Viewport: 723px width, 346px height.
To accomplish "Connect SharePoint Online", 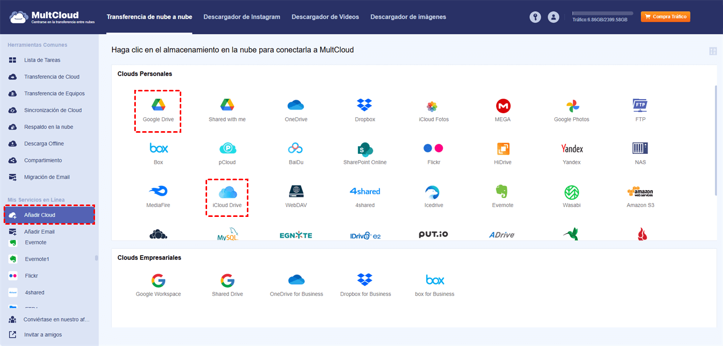I will click(365, 150).
